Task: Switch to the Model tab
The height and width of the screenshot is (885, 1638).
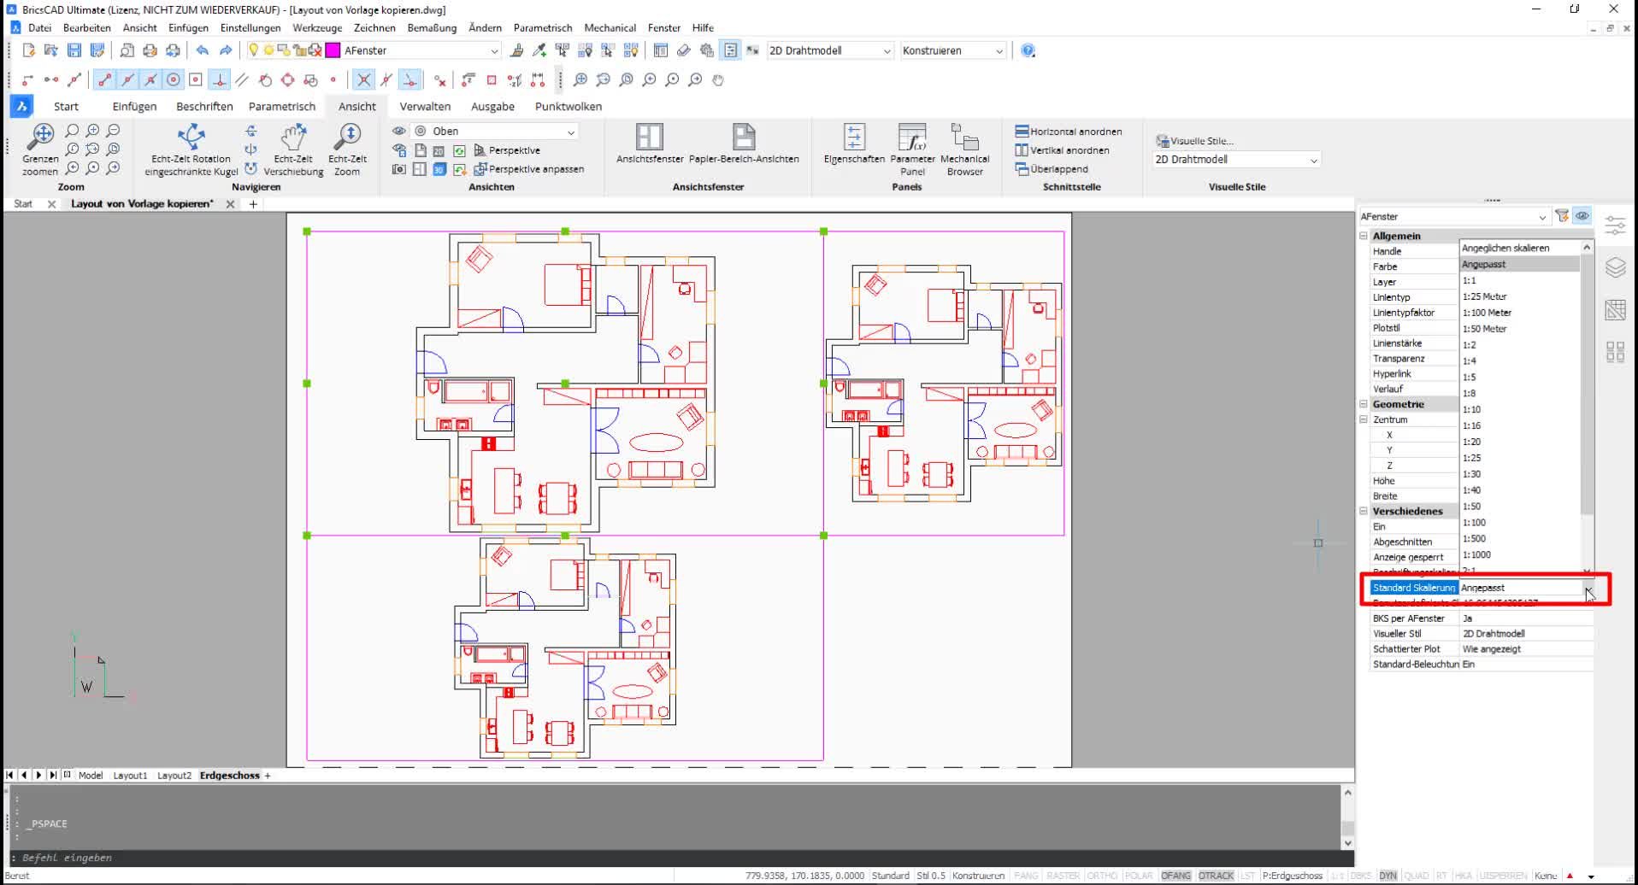Action: point(91,776)
